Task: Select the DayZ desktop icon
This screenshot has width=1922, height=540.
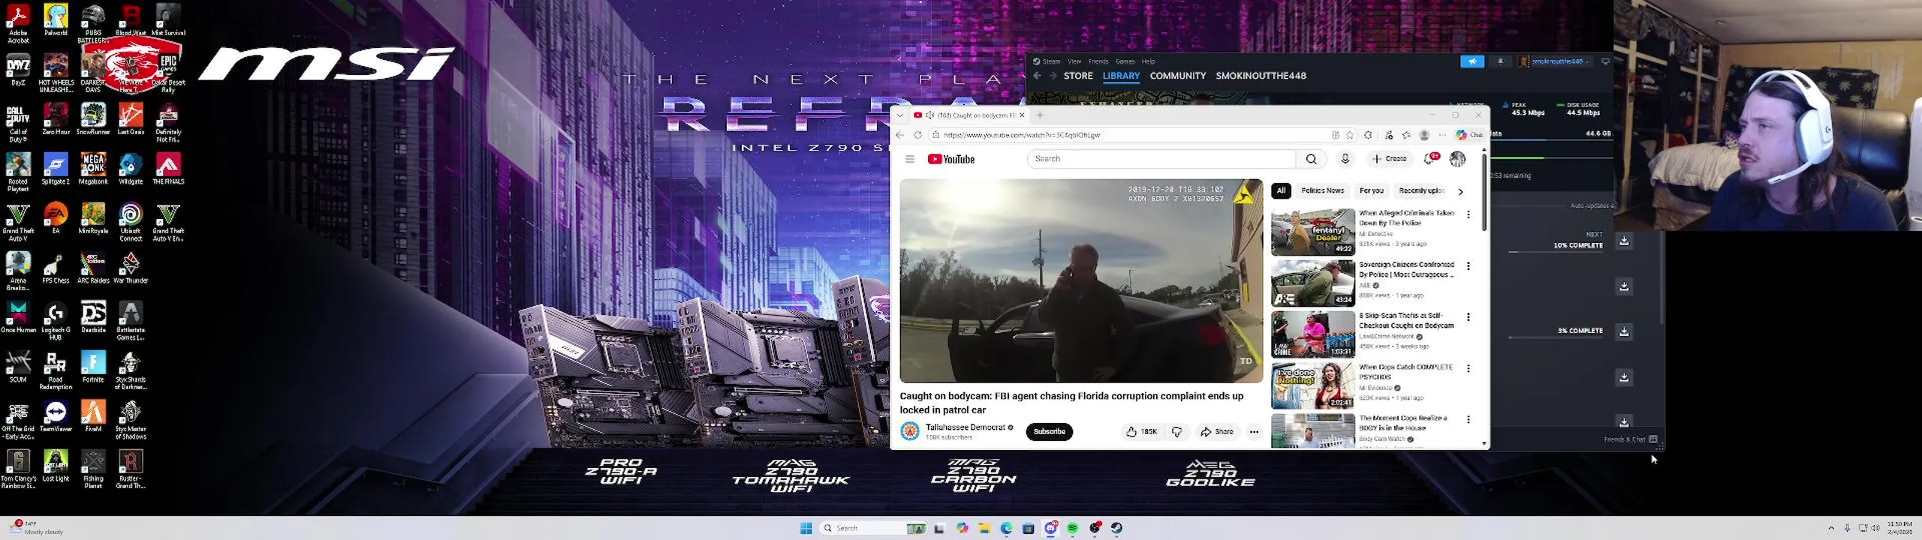Action: [x=18, y=70]
